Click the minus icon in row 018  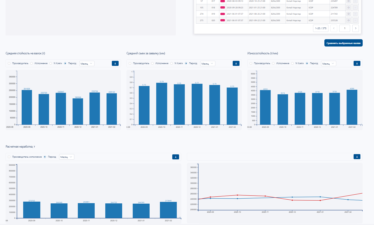point(355,8)
